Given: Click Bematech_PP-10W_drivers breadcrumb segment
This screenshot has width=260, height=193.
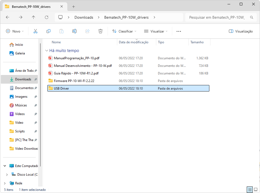Looking at the screenshot, I should pyautogui.click(x=126, y=17).
